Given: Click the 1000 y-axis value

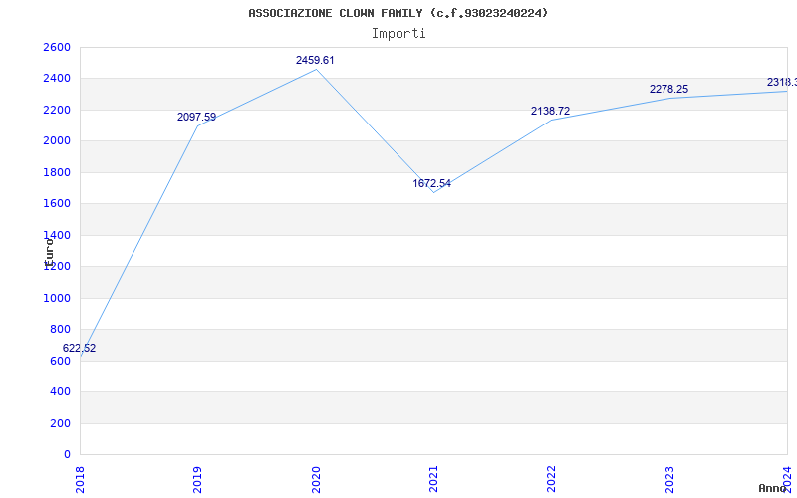Looking at the screenshot, I should tap(57, 298).
